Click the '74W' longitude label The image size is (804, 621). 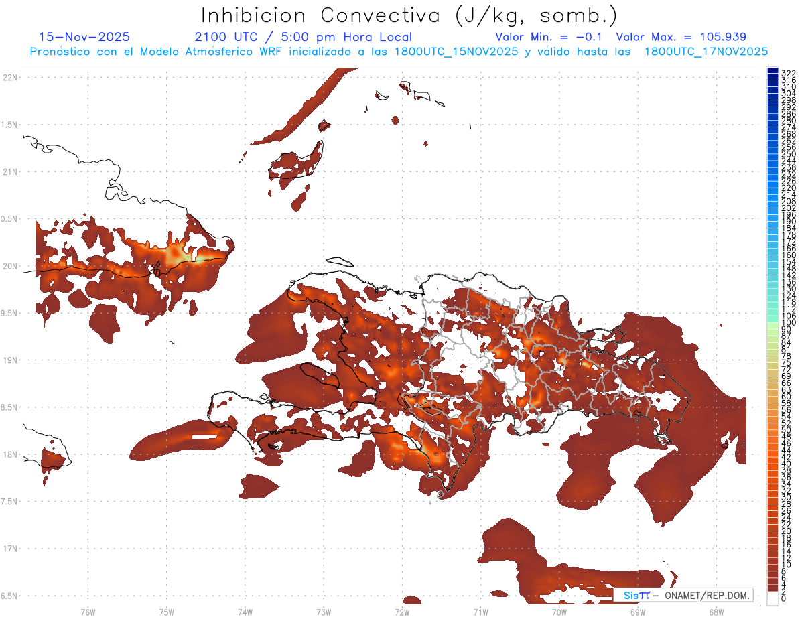[x=245, y=612]
